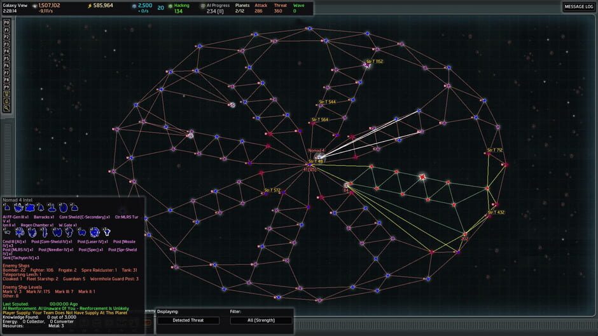The height and width of the screenshot is (336, 598).
Task: Click the energy lightning bolt icon
Action: tap(90, 6)
